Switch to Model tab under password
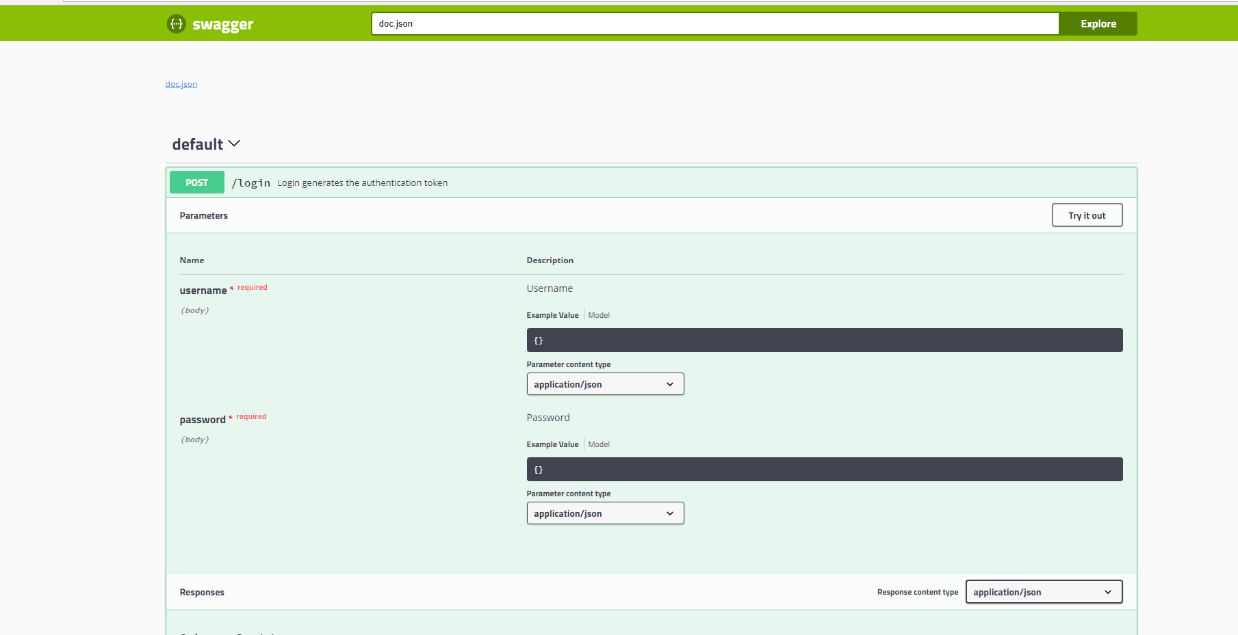 pyautogui.click(x=599, y=444)
